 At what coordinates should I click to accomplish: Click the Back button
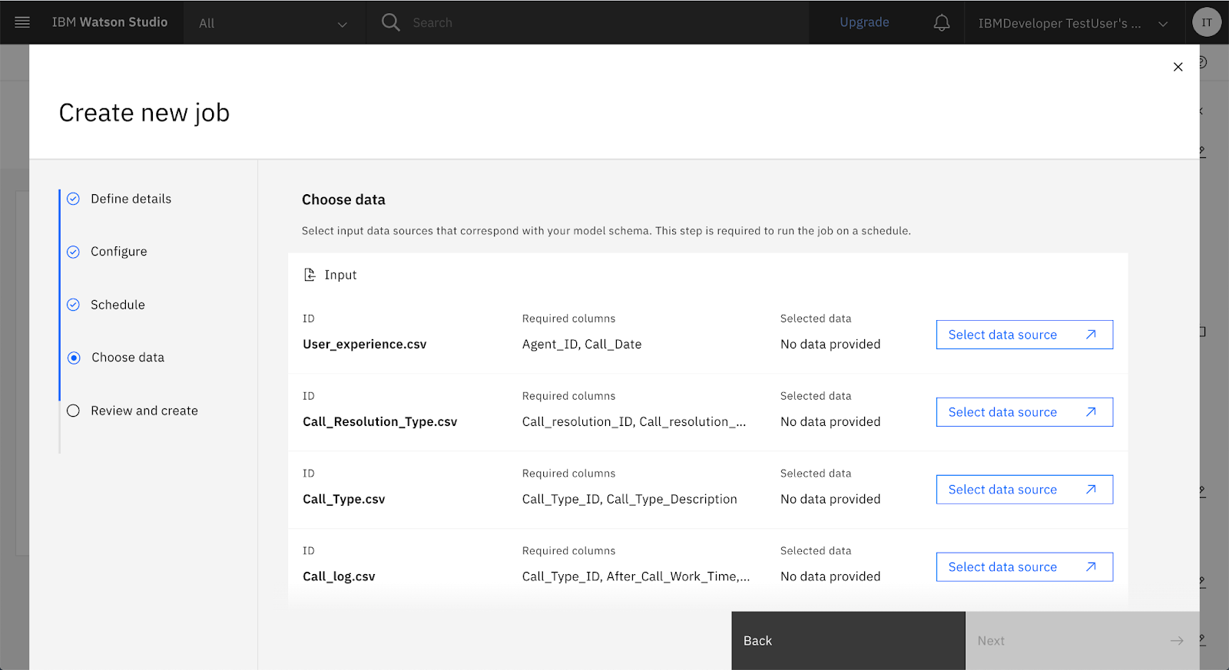coord(847,640)
